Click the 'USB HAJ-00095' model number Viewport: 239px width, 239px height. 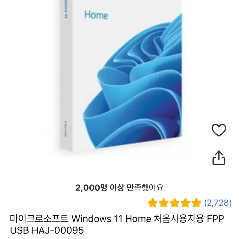point(47,230)
